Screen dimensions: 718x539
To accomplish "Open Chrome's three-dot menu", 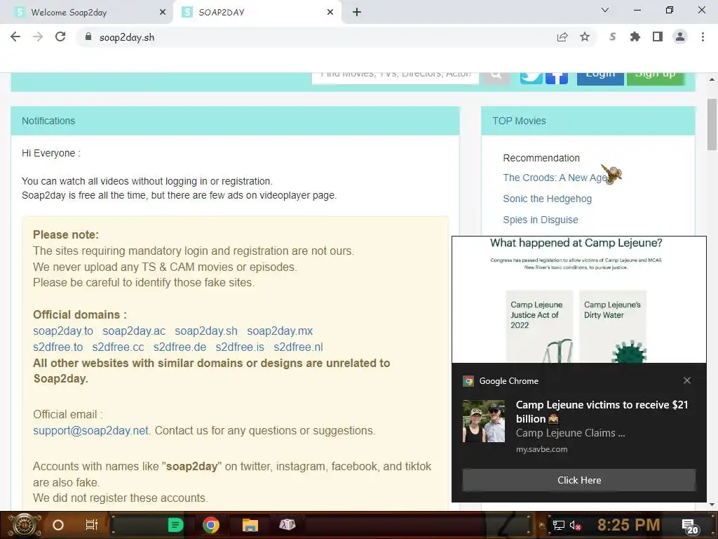I will click(703, 36).
